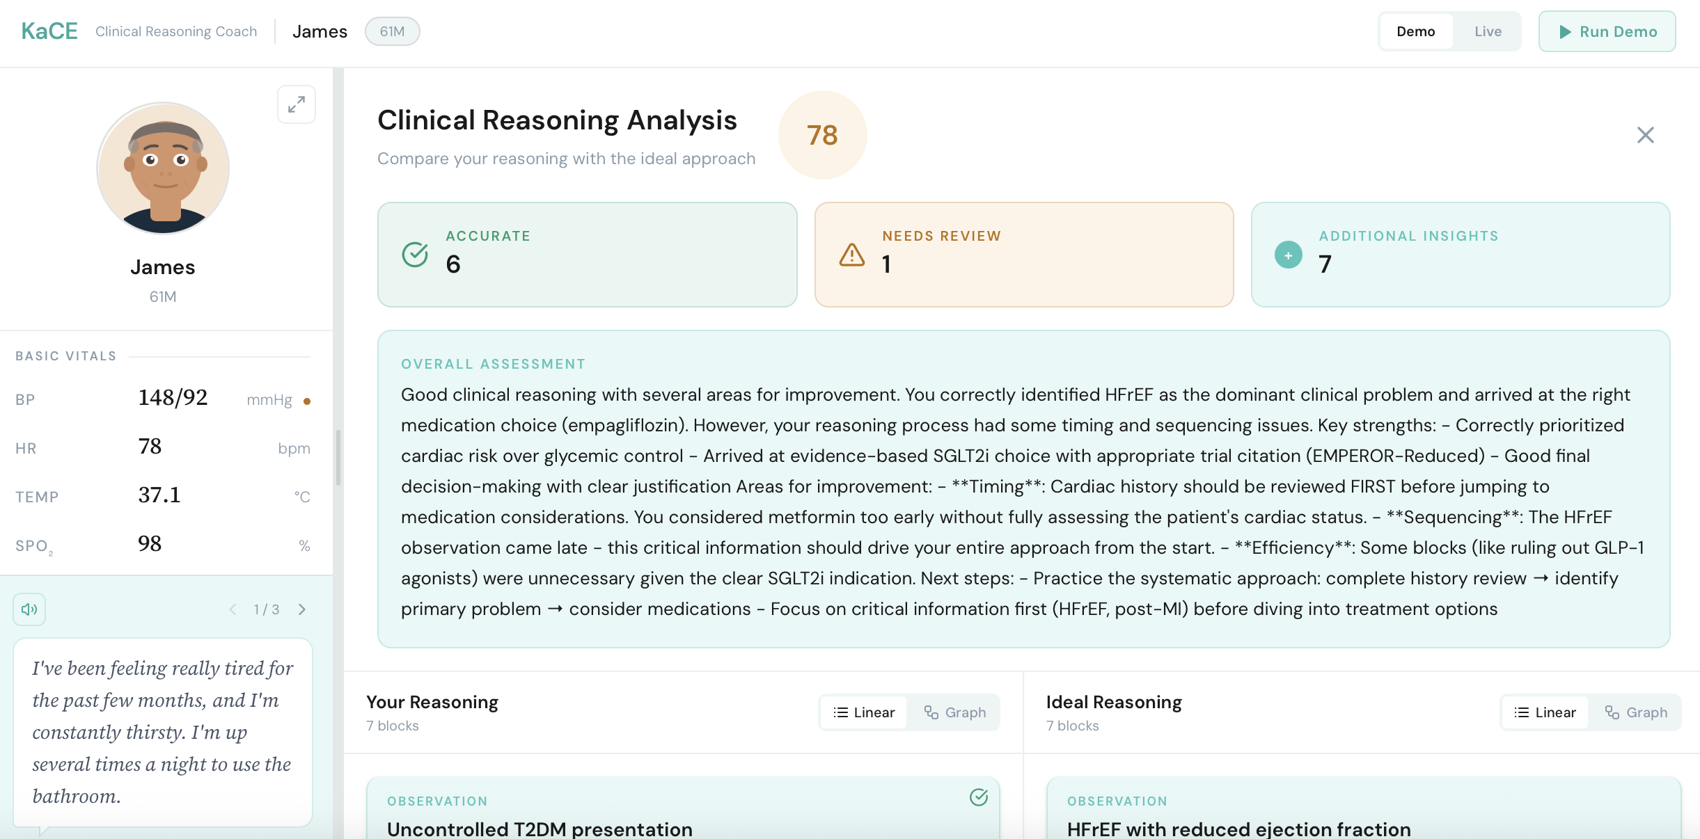1700x839 pixels.
Task: Click the 61M patient badge
Action: coord(392,31)
